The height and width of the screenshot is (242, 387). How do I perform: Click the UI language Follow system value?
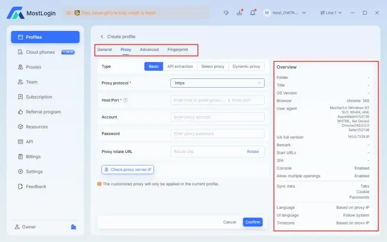tap(356, 215)
